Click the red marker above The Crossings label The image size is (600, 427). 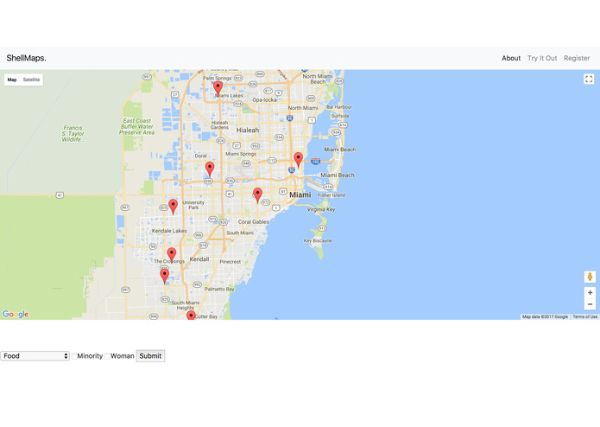172,255
